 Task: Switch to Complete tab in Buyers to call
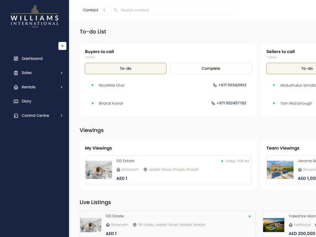tap(211, 69)
